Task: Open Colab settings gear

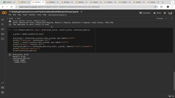Action: [x=165, y=13]
